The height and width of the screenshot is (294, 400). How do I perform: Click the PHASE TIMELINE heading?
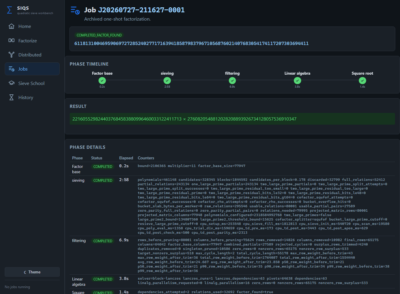pos(89,64)
